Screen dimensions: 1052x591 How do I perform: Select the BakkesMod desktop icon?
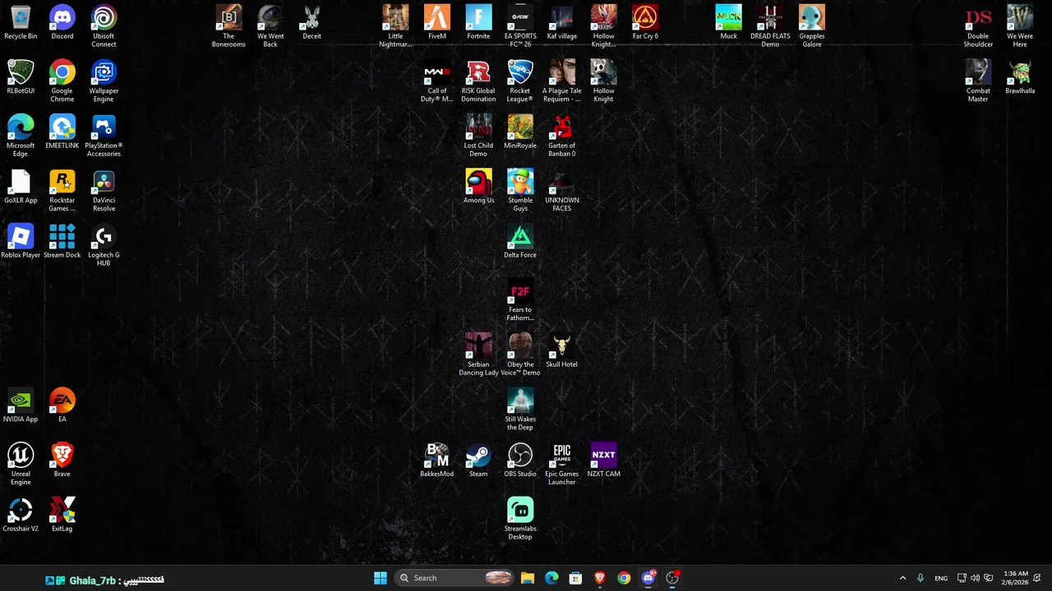click(437, 460)
